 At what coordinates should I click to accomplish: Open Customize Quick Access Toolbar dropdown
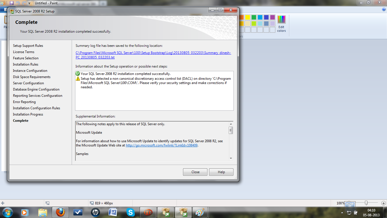pos(29,3)
